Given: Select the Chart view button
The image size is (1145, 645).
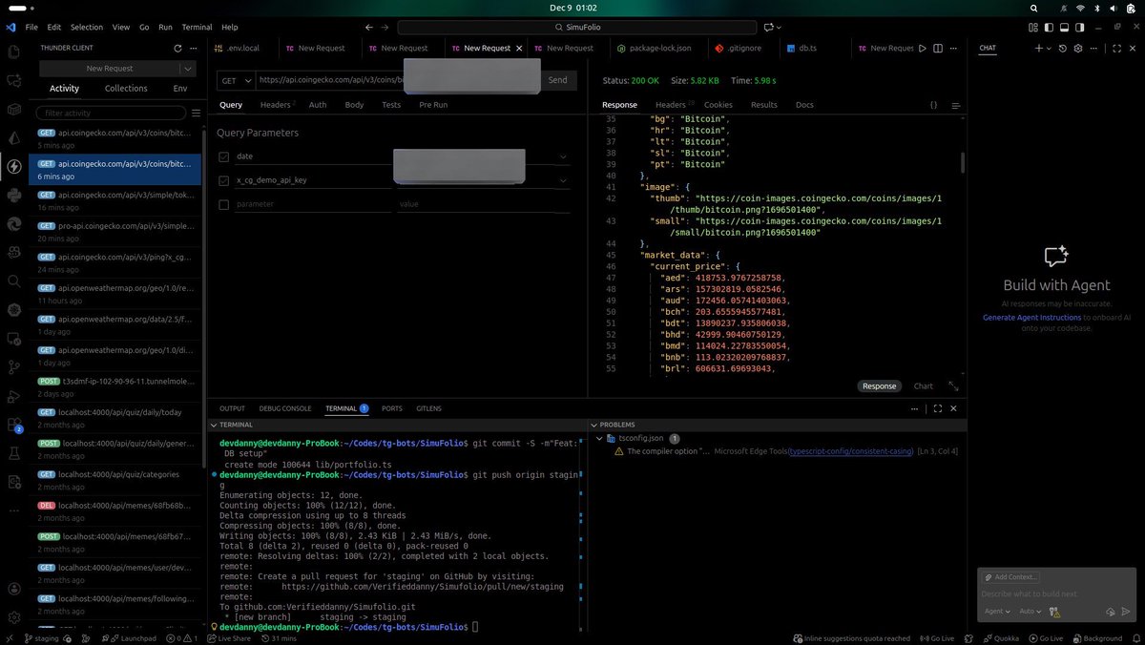Looking at the screenshot, I should 923,386.
